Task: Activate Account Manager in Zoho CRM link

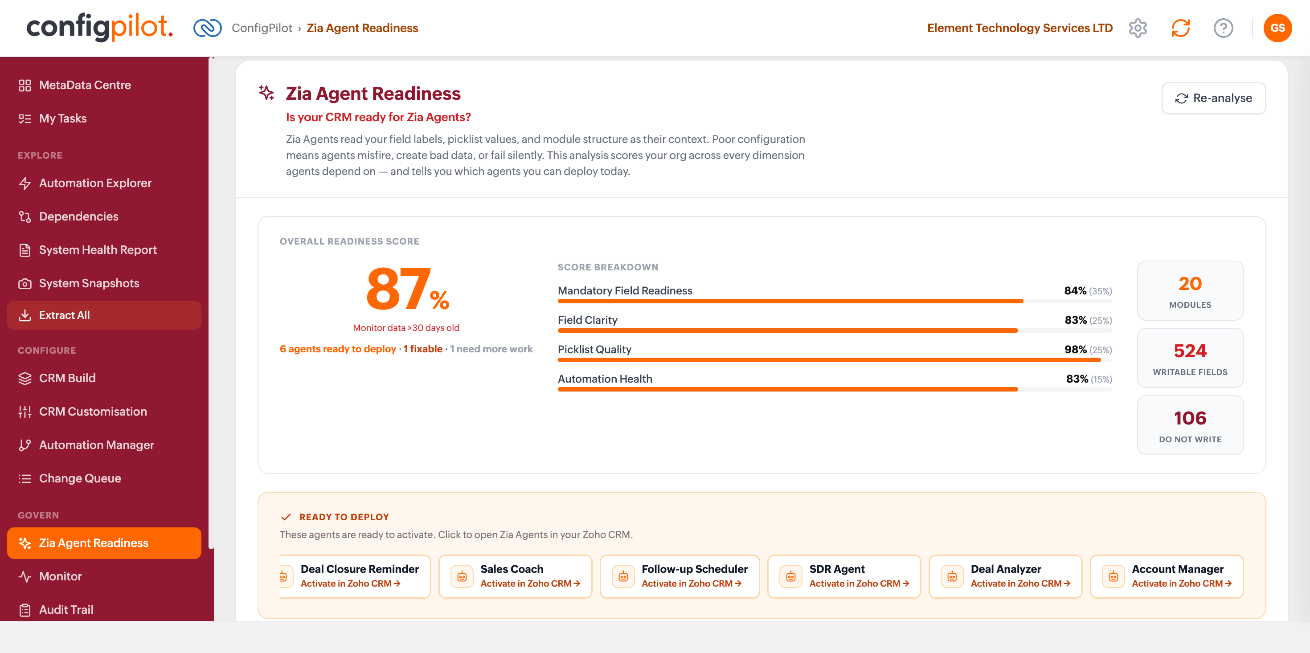Action: click(x=1181, y=584)
